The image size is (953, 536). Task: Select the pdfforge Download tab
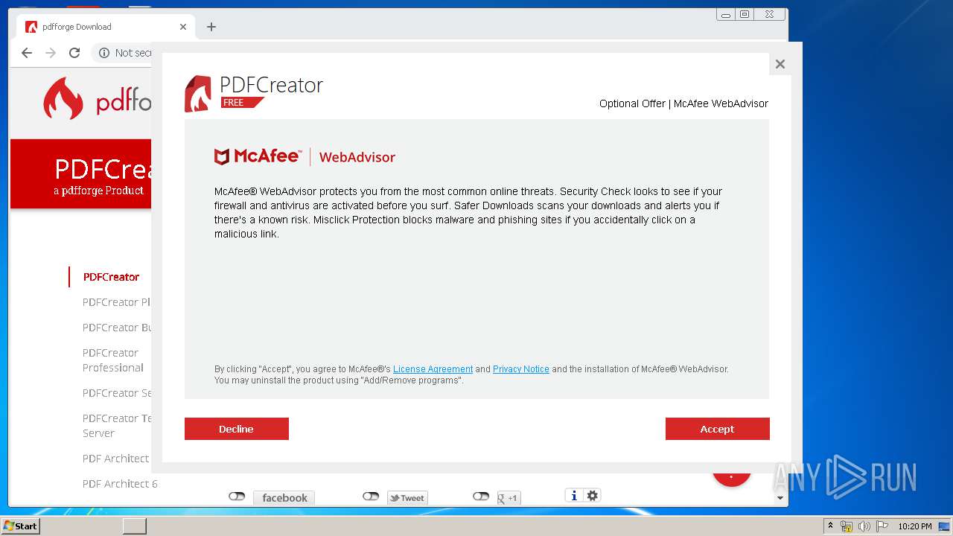(104, 27)
